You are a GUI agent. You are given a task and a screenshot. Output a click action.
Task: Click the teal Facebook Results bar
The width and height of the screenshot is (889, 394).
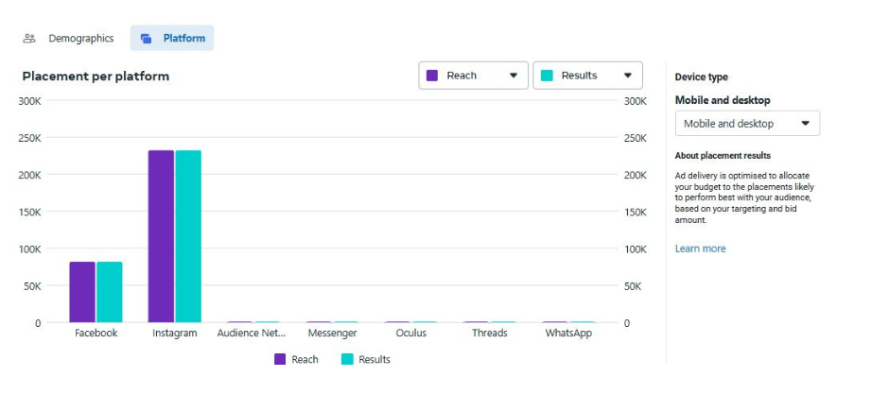coord(110,292)
